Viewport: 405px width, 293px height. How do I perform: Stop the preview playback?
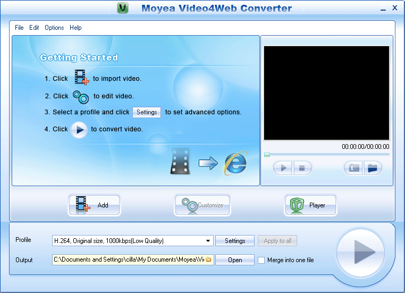(x=302, y=168)
